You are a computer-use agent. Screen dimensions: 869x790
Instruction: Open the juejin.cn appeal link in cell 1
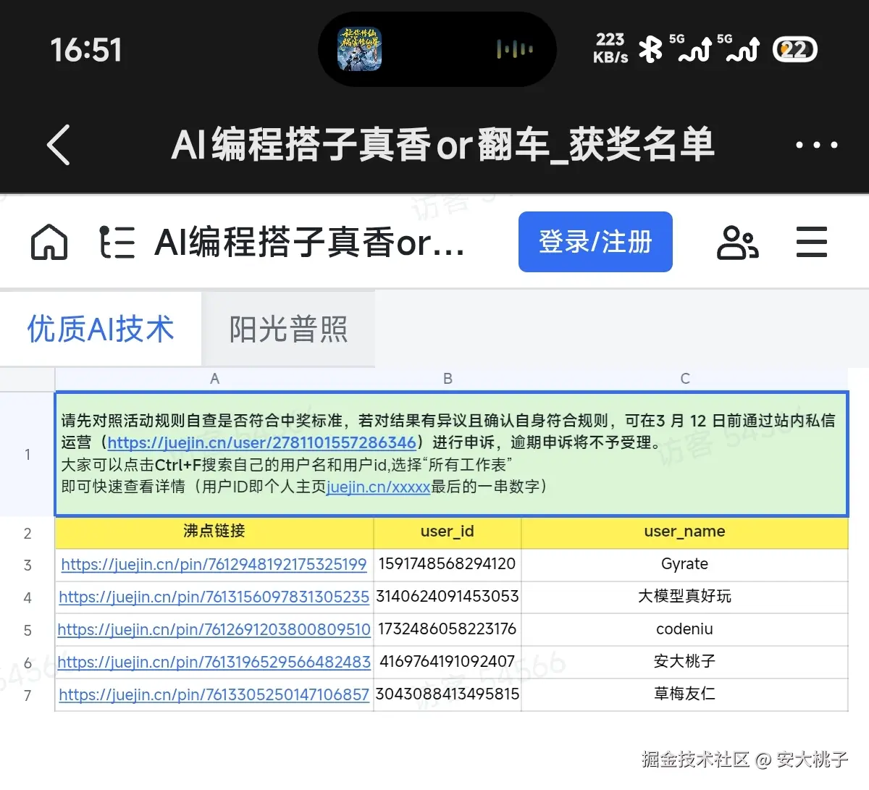261,442
